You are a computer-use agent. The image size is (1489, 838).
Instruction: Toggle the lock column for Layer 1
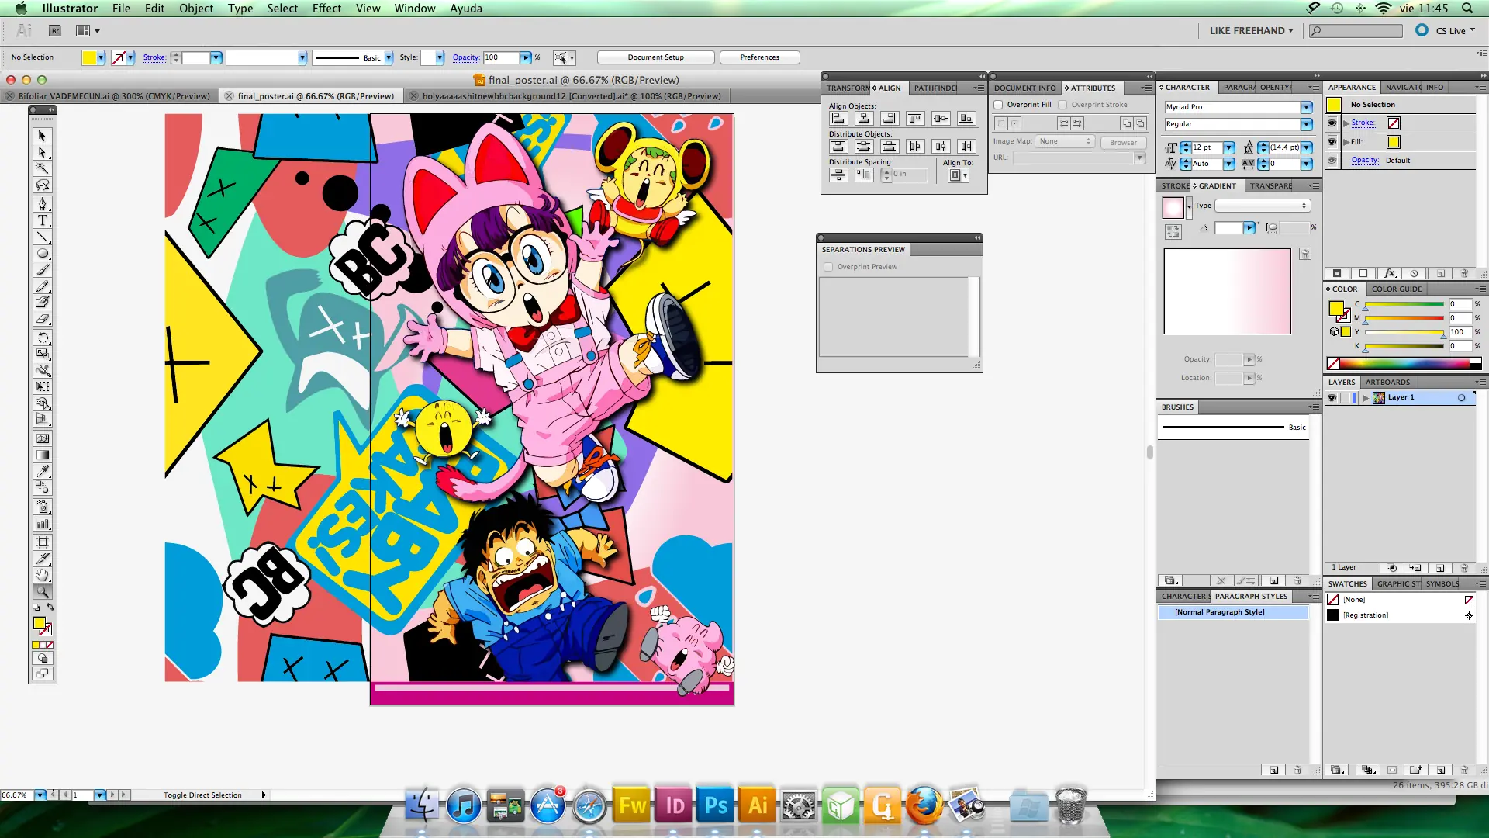[1345, 397]
